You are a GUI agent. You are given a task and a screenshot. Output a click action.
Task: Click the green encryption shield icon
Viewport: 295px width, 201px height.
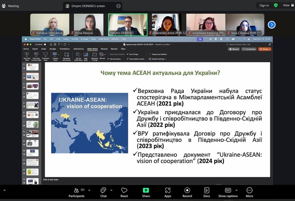point(276,6)
